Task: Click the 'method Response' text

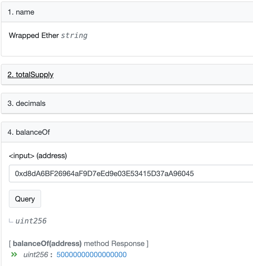Action: (114, 244)
